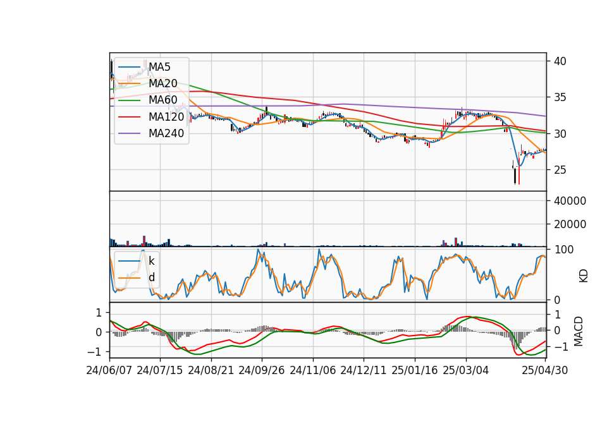Click the KD axis label

(584, 276)
